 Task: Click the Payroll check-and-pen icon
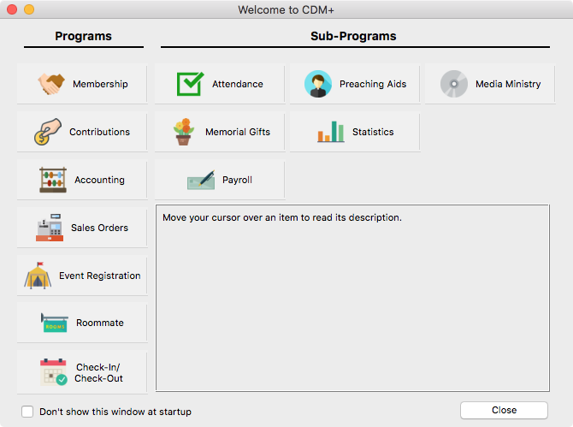[201, 180]
